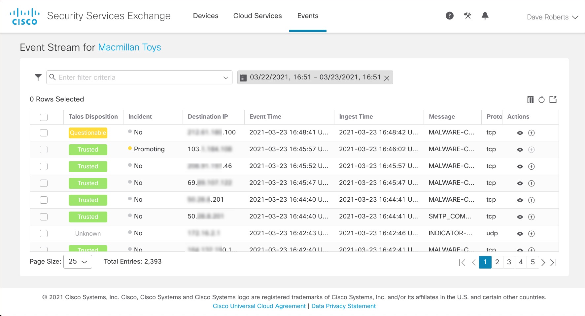Toggle the select-all header checkbox

coord(44,117)
